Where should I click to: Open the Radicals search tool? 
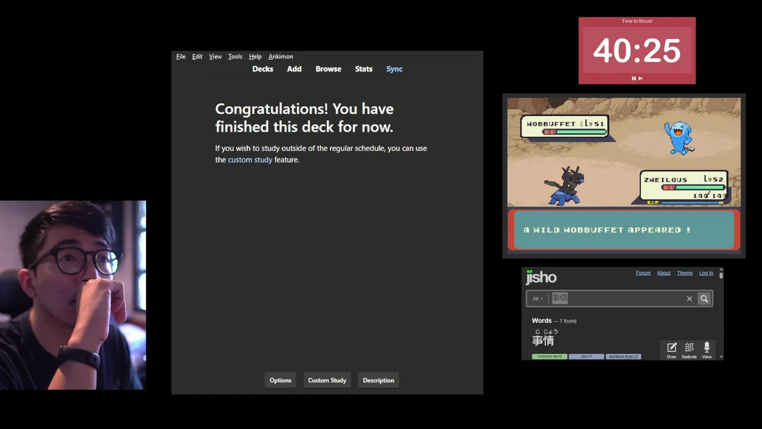[x=689, y=350]
